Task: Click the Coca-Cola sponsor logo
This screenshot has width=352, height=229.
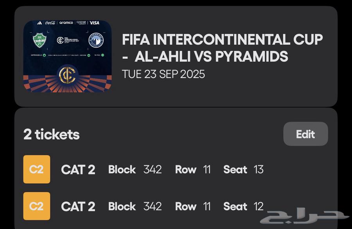Action: [x=50, y=23]
